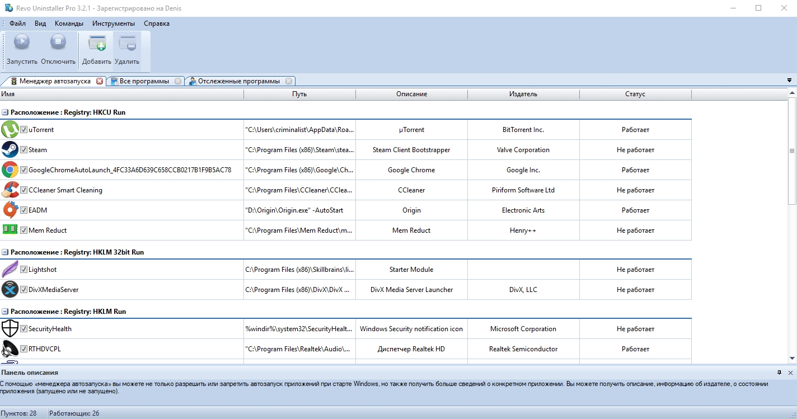Click the Starter Module description cell
The width and height of the screenshot is (797, 419).
click(412, 270)
